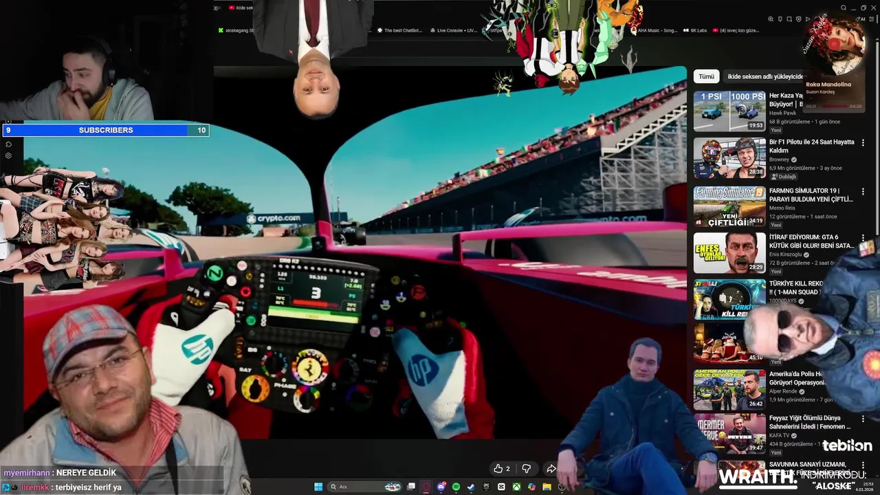Click the 'KAFA TV' channel name
The width and height of the screenshot is (880, 495).
[780, 435]
